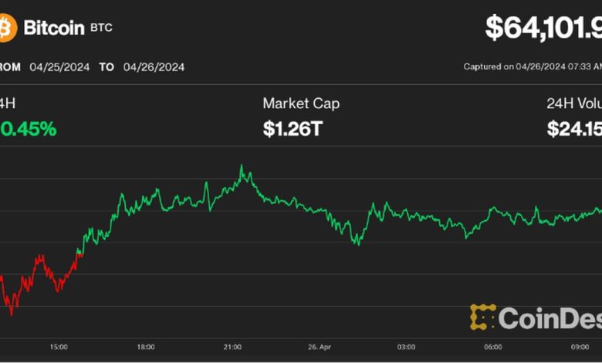Click the 21:00 time axis label
The image size is (602, 363).
(x=232, y=346)
